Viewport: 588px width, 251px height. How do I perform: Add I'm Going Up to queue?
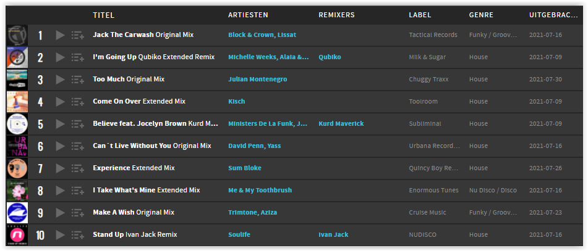[78, 57]
